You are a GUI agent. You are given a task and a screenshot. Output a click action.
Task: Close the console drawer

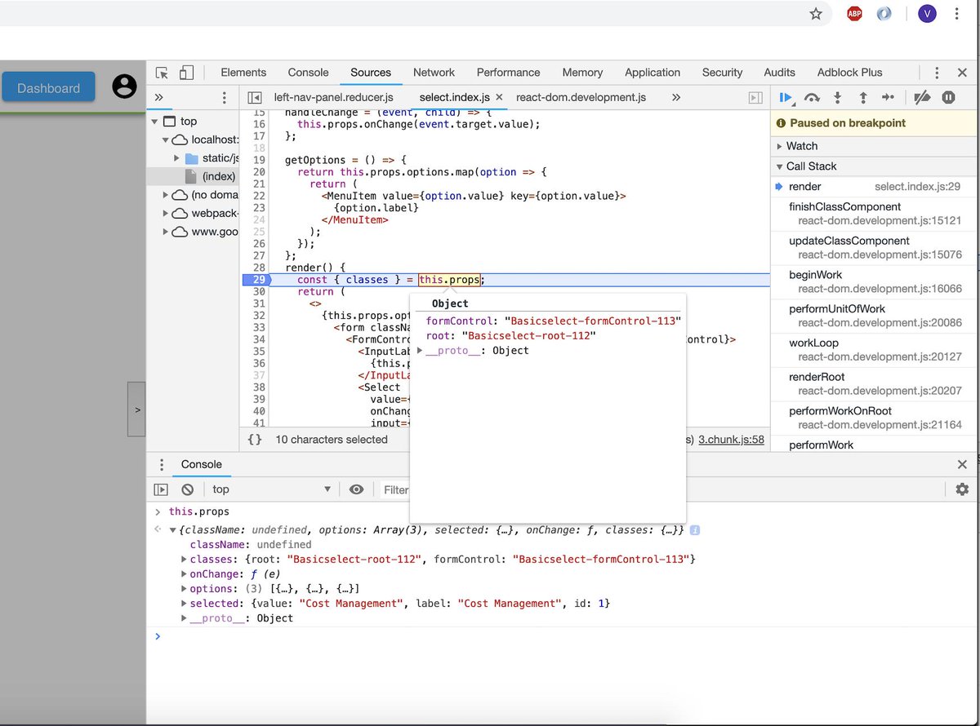tap(962, 464)
